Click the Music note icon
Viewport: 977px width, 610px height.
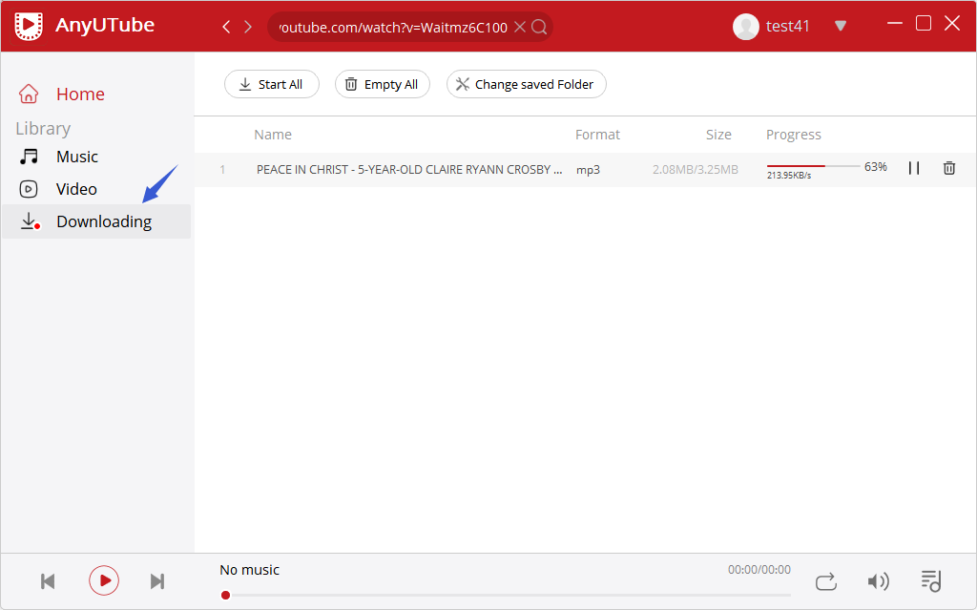coord(29,157)
